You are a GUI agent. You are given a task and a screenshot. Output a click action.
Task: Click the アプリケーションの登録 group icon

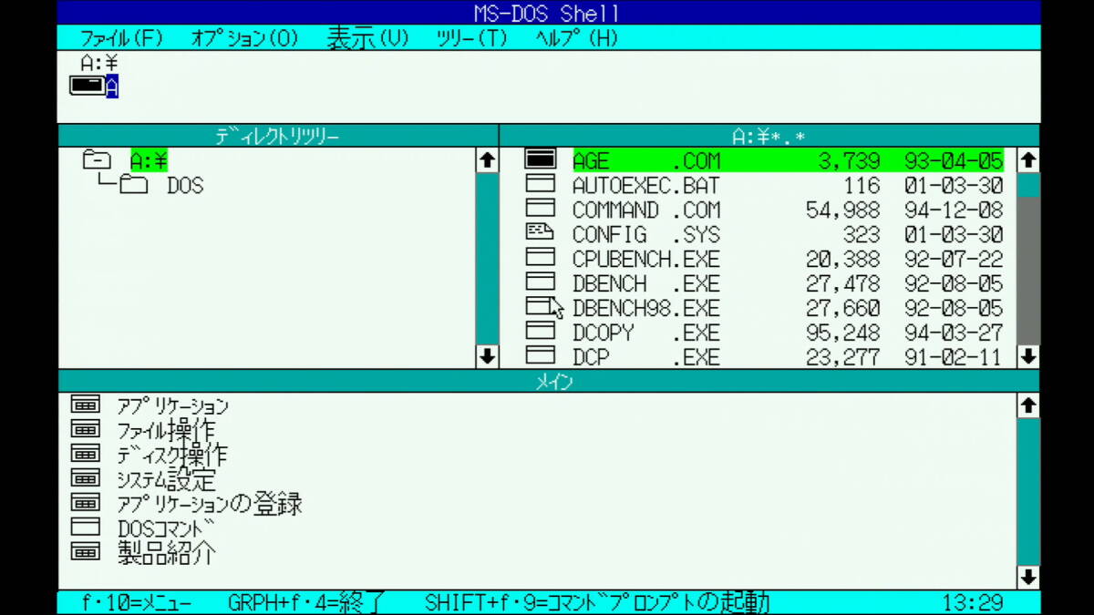(x=85, y=503)
